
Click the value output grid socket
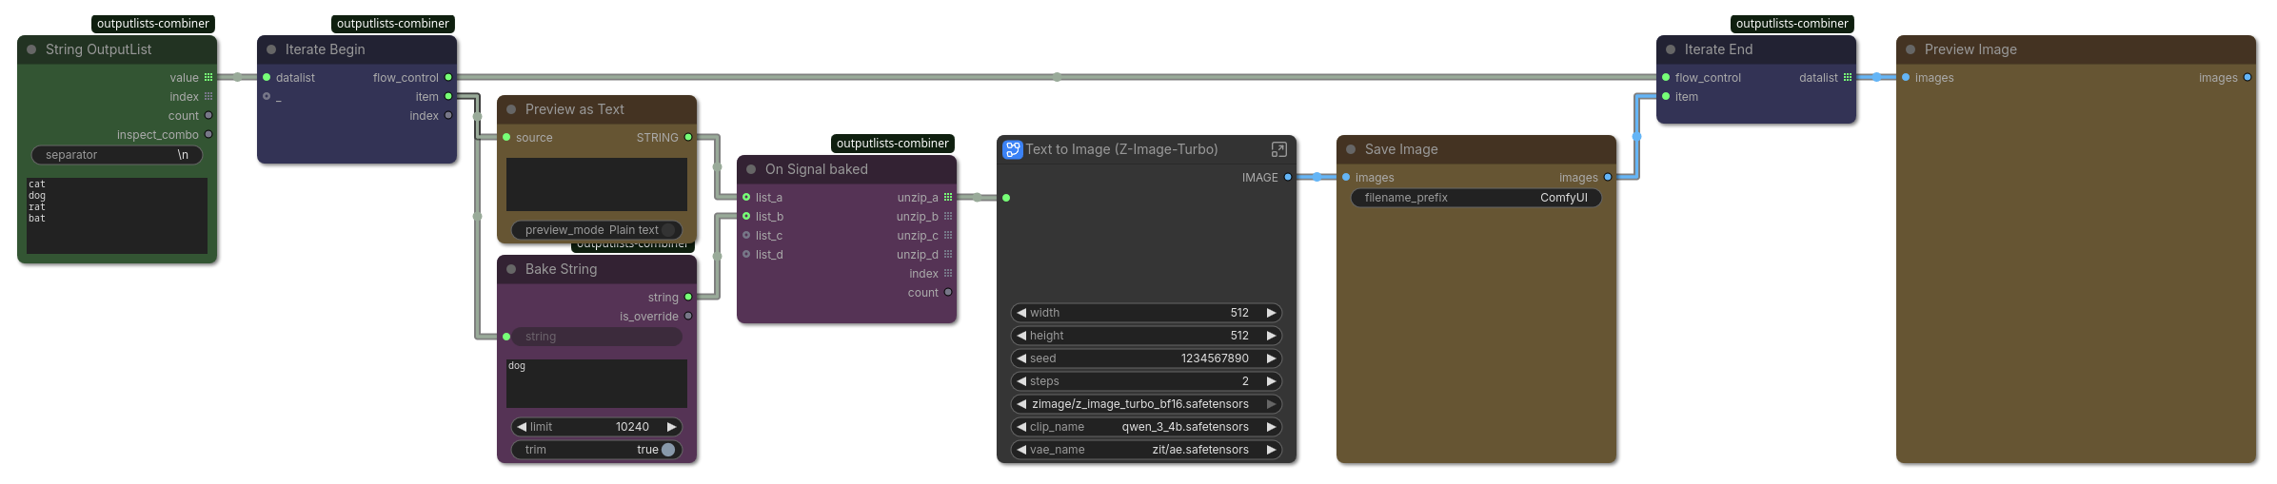[x=208, y=77]
